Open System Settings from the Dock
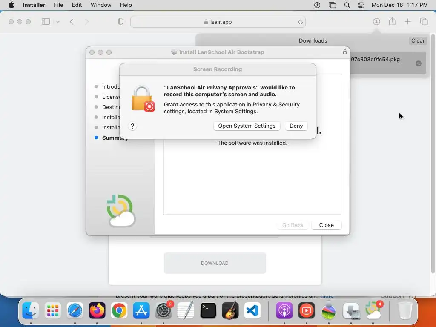The image size is (436, 327). pyautogui.click(x=163, y=310)
